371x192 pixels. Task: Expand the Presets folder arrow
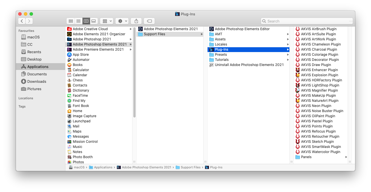tap(288, 55)
